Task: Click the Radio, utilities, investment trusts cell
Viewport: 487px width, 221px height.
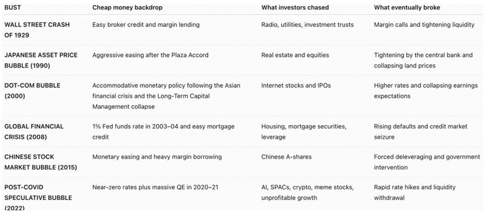Action: 307,24
